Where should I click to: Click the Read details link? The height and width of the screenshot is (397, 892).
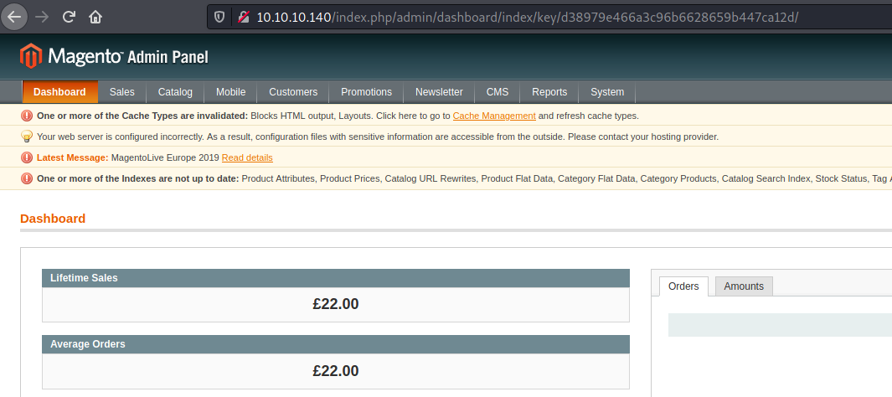click(247, 157)
